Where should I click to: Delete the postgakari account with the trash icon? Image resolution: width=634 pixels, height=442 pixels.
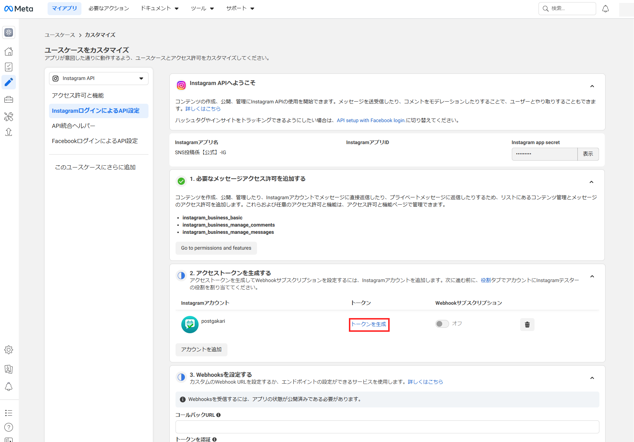click(x=527, y=325)
